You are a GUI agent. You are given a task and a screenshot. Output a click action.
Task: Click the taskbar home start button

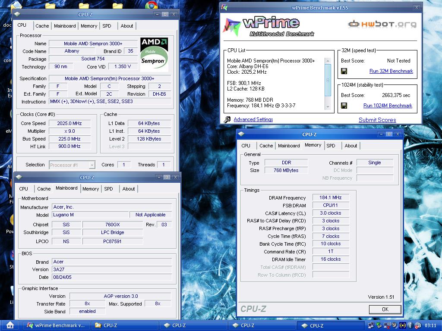tap(10, 325)
